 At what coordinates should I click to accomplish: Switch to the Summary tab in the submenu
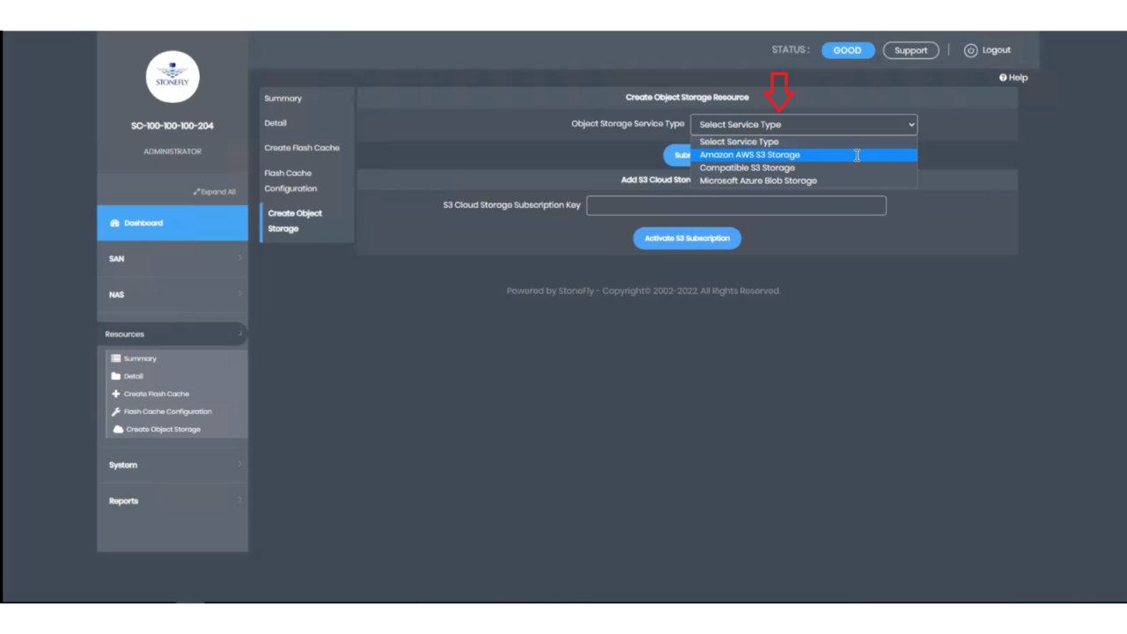point(283,98)
